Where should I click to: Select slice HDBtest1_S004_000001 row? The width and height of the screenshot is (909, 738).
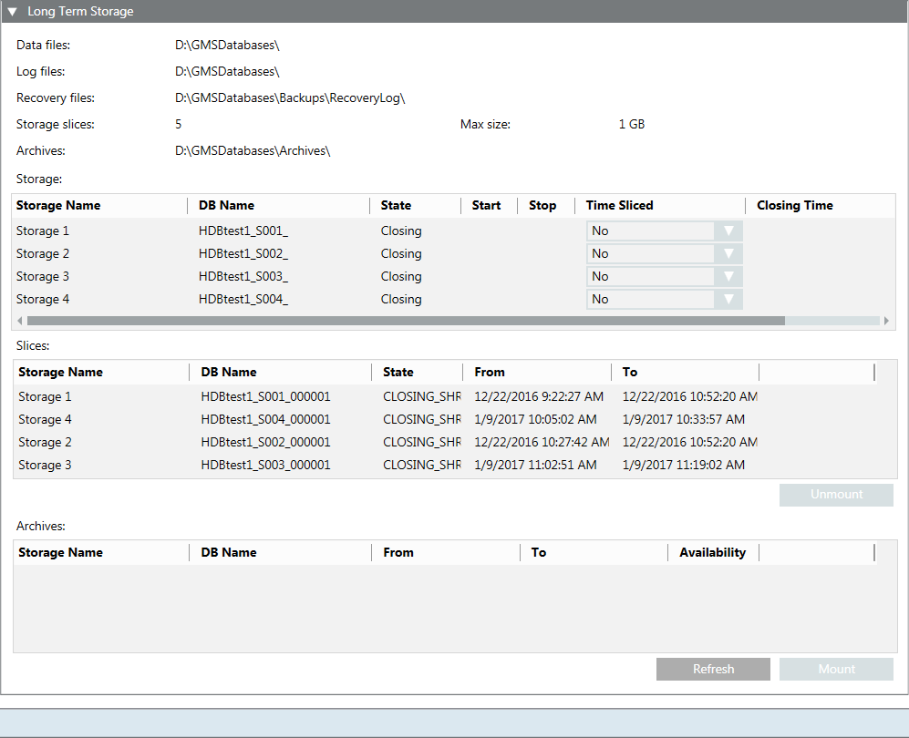265,420
